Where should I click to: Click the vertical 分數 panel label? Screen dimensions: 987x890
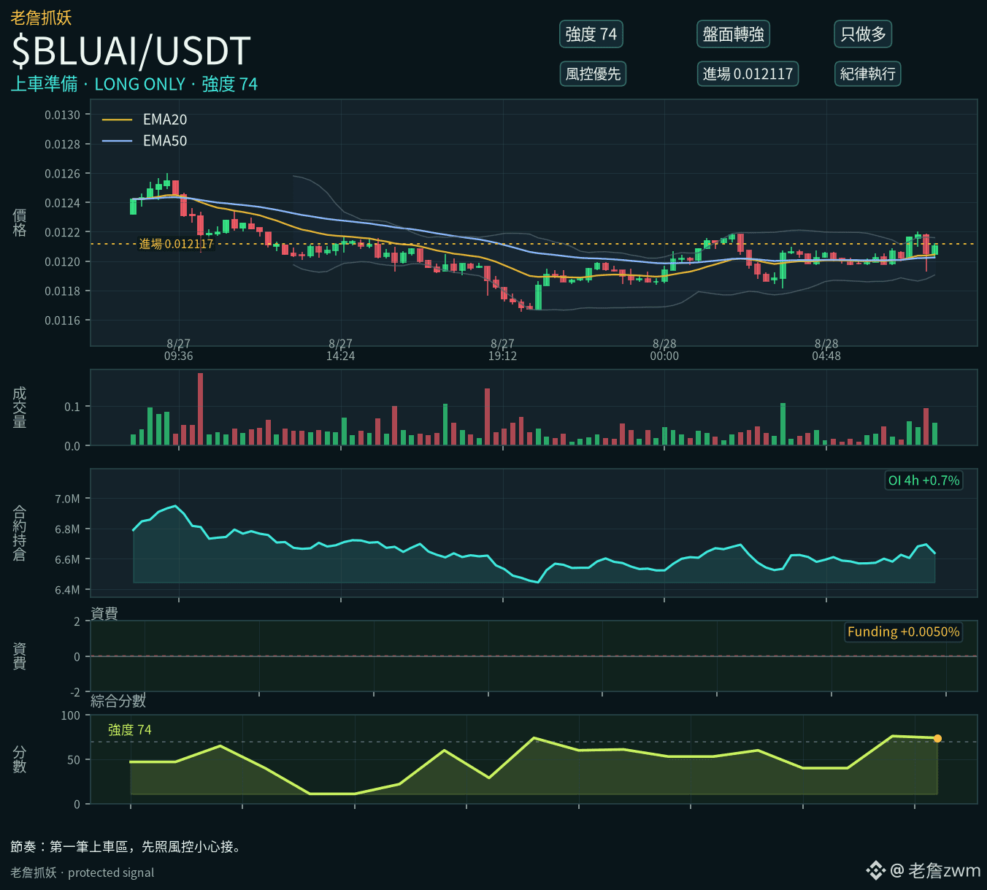pos(20,759)
